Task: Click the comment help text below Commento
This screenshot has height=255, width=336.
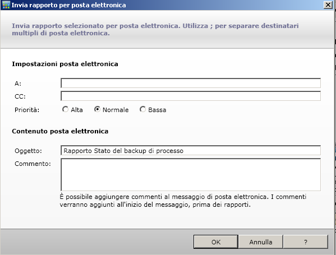Action: click(x=183, y=201)
